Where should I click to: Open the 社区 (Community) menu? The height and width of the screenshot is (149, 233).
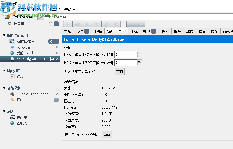click(x=39, y=10)
